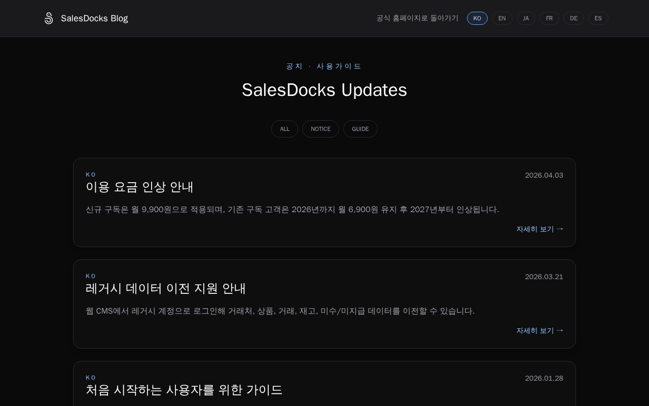Switch language to EN
The image size is (649, 406).
(x=502, y=18)
